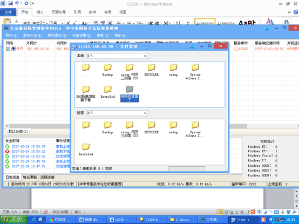Click skin icon in 大灰狼 main title bar
The height and width of the screenshot is (224, 299).
267,29
